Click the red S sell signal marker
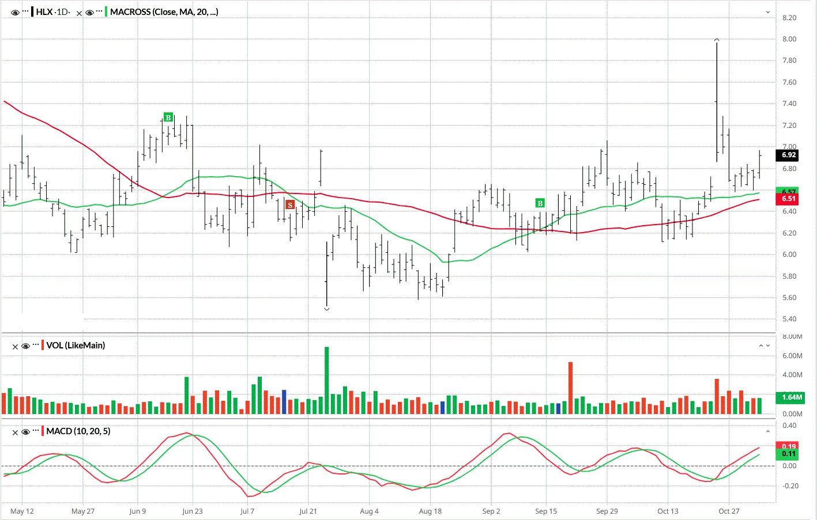The height and width of the screenshot is (520, 817). [x=290, y=205]
